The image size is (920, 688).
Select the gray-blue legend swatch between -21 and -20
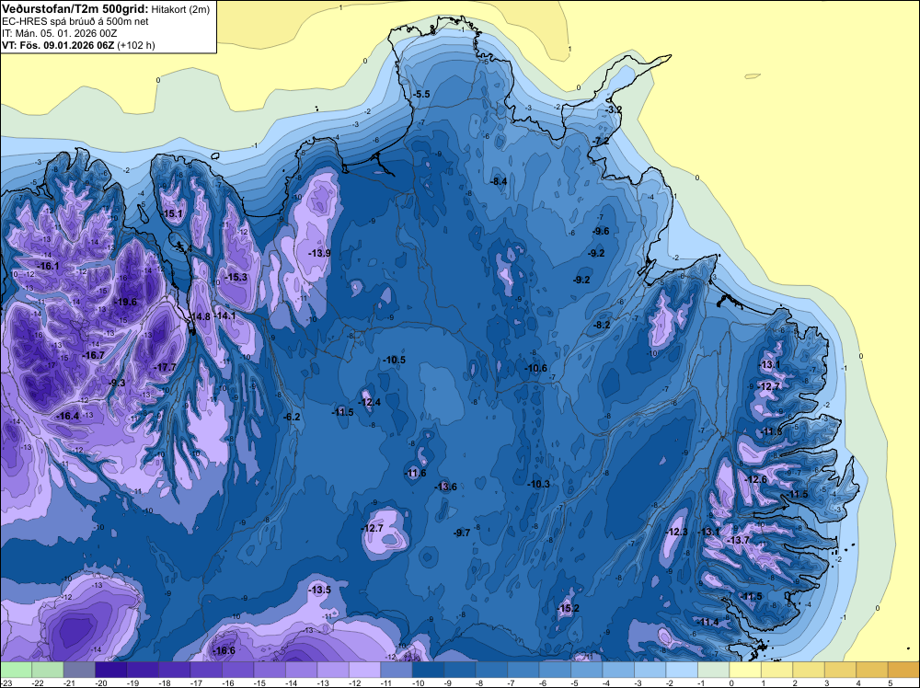79,670
